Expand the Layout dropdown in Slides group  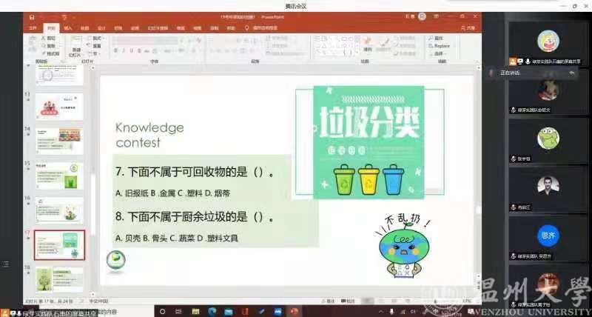(x=97, y=38)
